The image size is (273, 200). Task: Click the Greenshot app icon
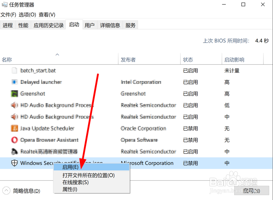14,94
